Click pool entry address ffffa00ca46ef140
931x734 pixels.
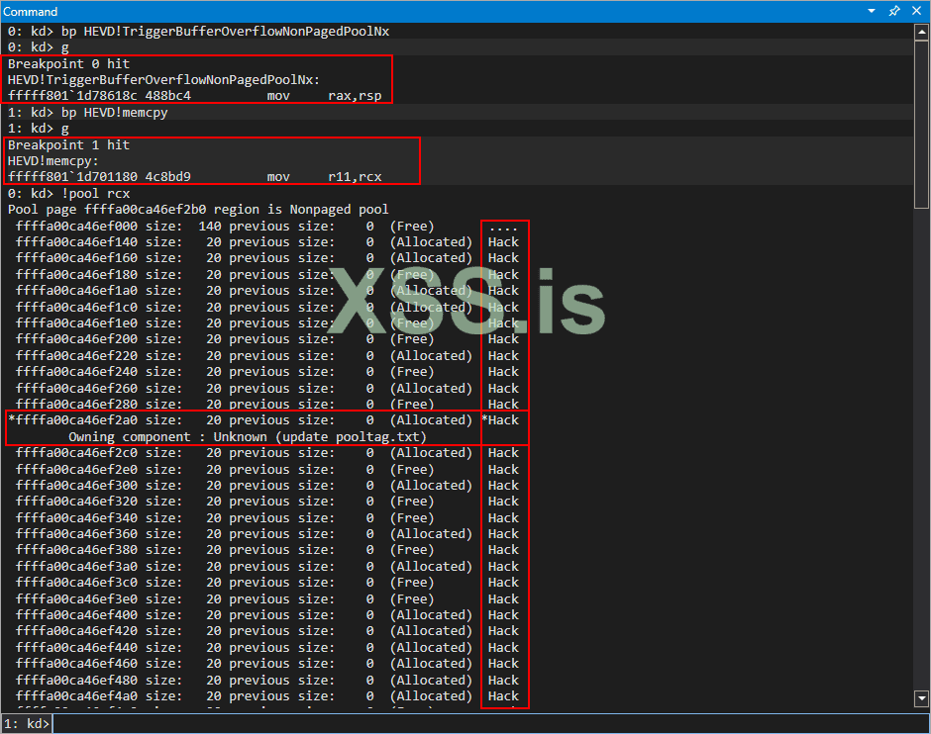76,242
